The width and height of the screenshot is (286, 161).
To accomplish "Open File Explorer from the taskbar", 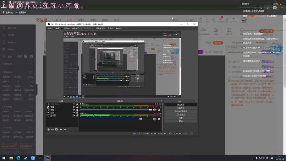I will point(11,158).
